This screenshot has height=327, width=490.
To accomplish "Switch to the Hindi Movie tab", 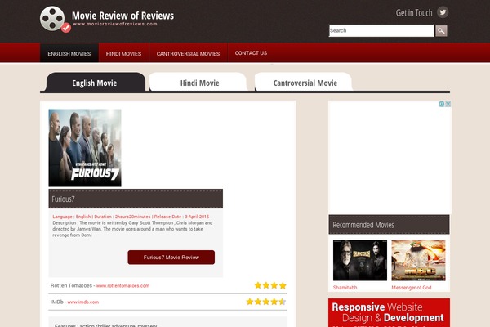I will (x=199, y=83).
